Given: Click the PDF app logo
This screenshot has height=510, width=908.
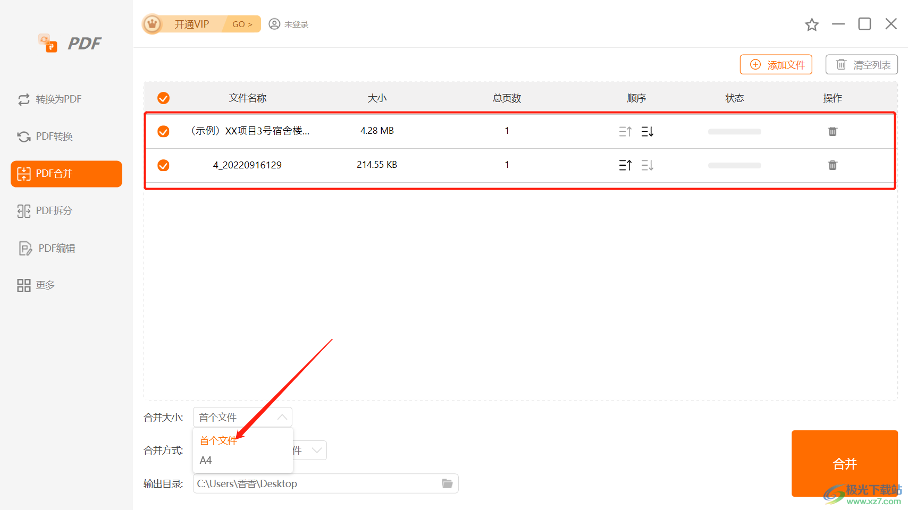Looking at the screenshot, I should coord(70,43).
